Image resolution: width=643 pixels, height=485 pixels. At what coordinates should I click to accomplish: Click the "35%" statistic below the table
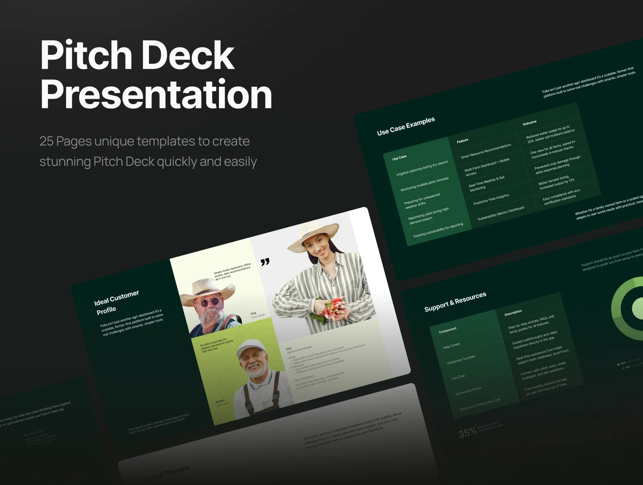coord(468,433)
